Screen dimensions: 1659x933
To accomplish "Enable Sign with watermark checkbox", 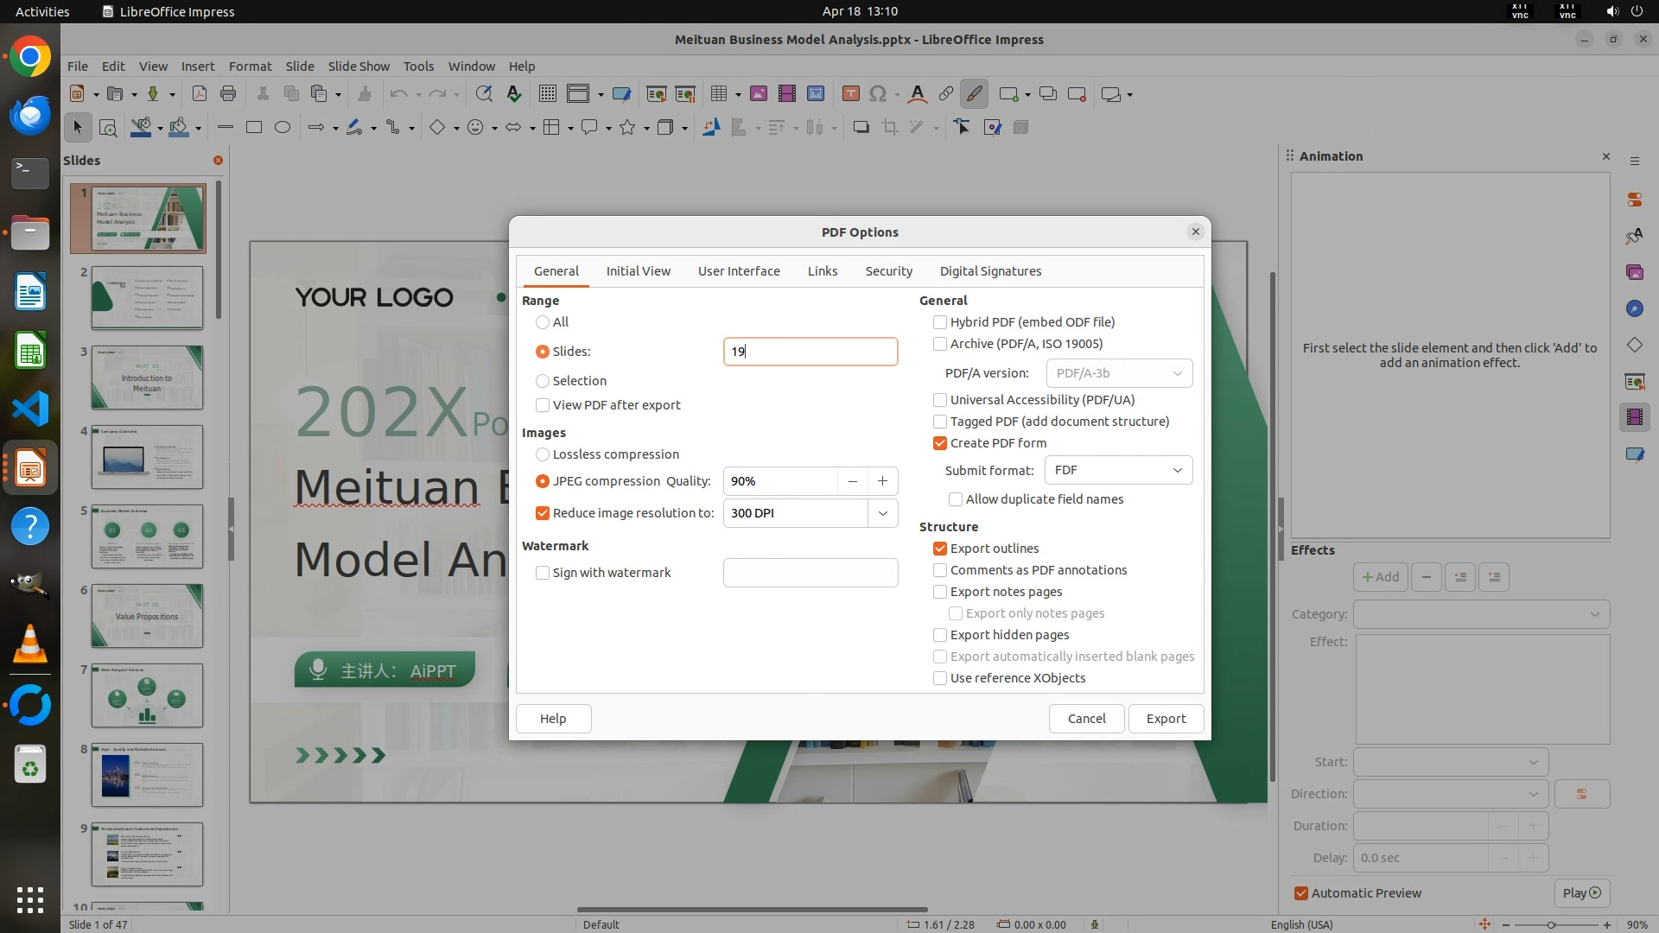I will coord(543,573).
